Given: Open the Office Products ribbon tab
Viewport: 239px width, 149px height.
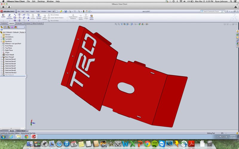Looking at the screenshot, I should click(37, 24).
